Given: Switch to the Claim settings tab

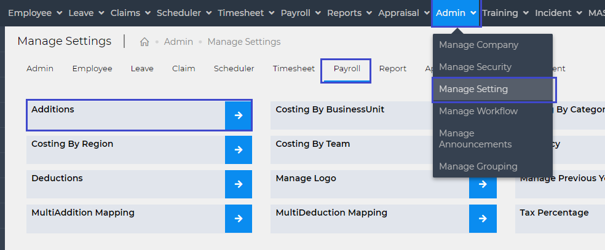Looking at the screenshot, I should pyautogui.click(x=184, y=69).
